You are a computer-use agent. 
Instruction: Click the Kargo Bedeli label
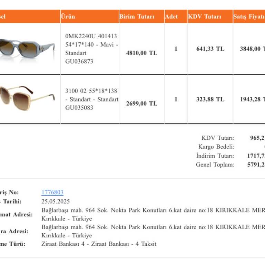coord(216,147)
